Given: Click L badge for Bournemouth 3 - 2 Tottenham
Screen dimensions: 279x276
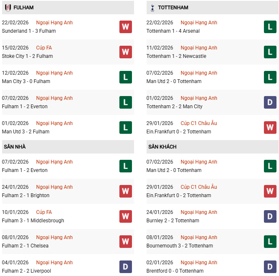Looking at the screenshot, I should click(x=270, y=242).
